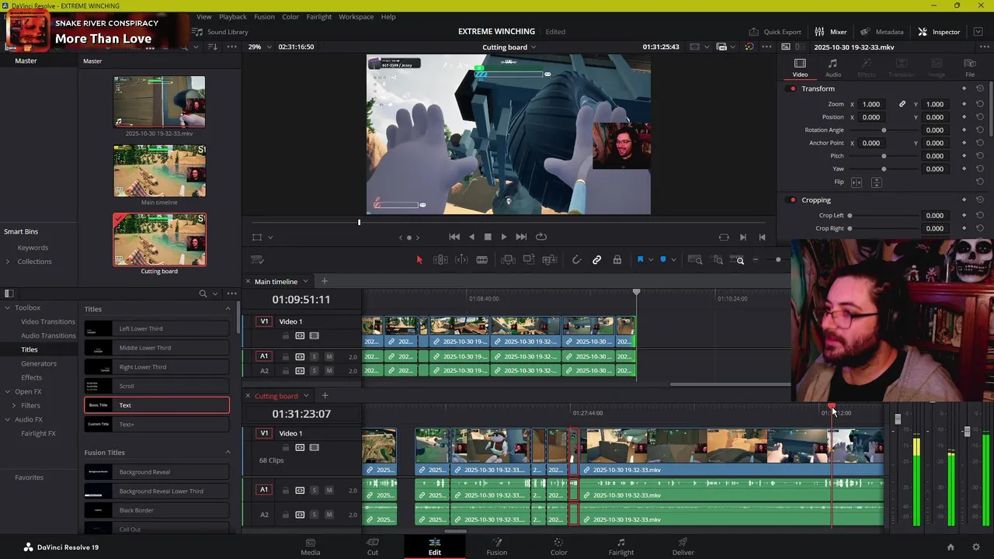Image resolution: width=994 pixels, height=559 pixels.
Task: Collapse the Toolbox tree
Action: (x=8, y=307)
